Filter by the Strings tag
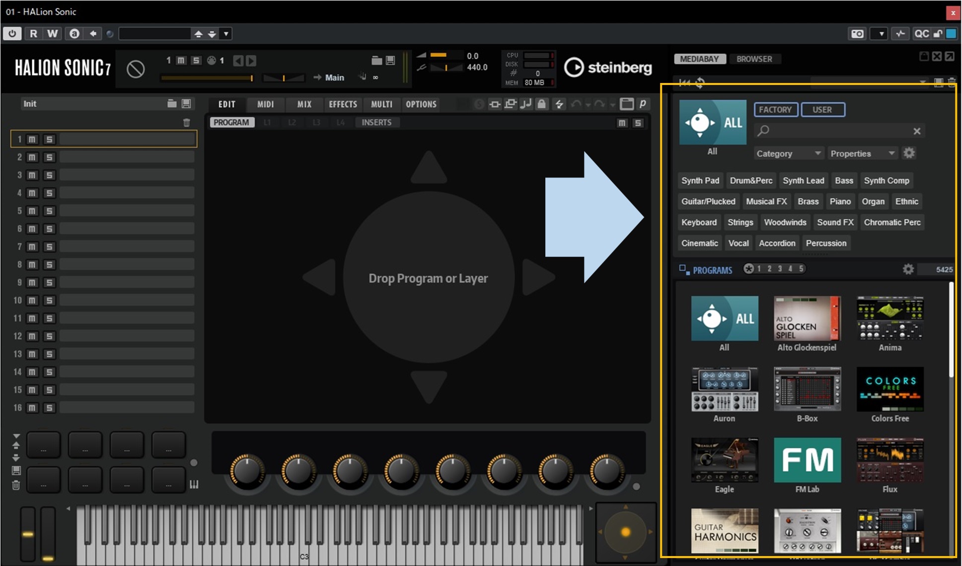The height and width of the screenshot is (566, 962). click(x=740, y=222)
